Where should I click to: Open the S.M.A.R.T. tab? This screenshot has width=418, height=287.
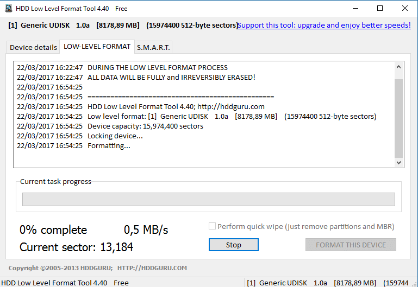(x=153, y=47)
